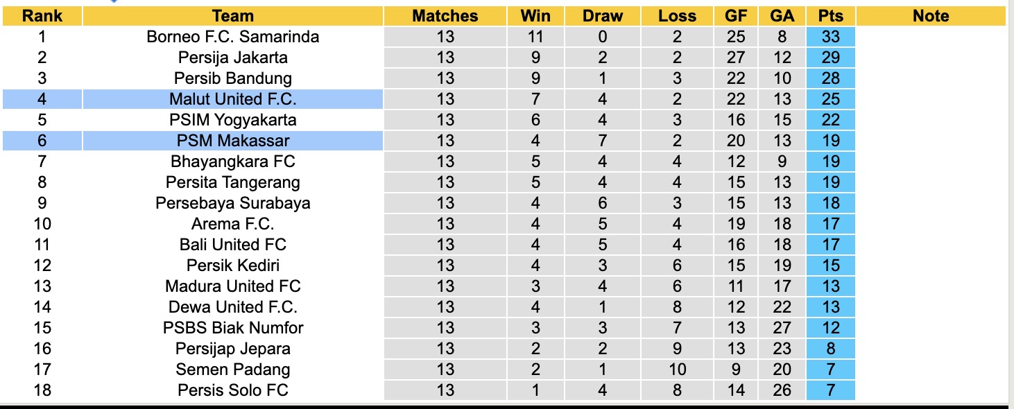
Task: Click the GF column header
Action: pos(736,16)
